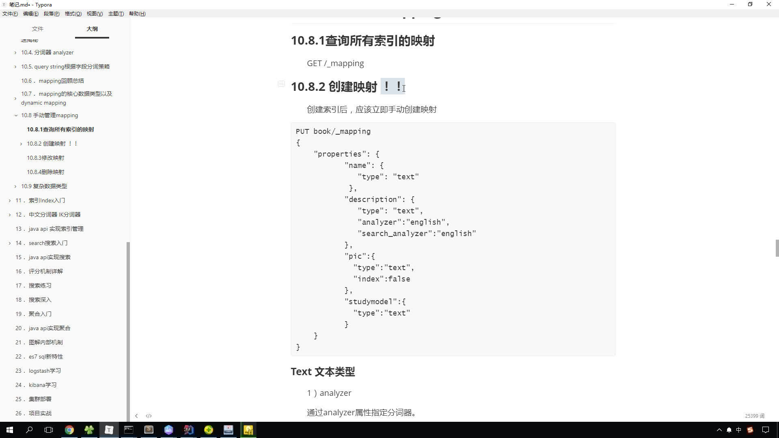Select outline item '10.8.3修改映射'

[45, 157]
